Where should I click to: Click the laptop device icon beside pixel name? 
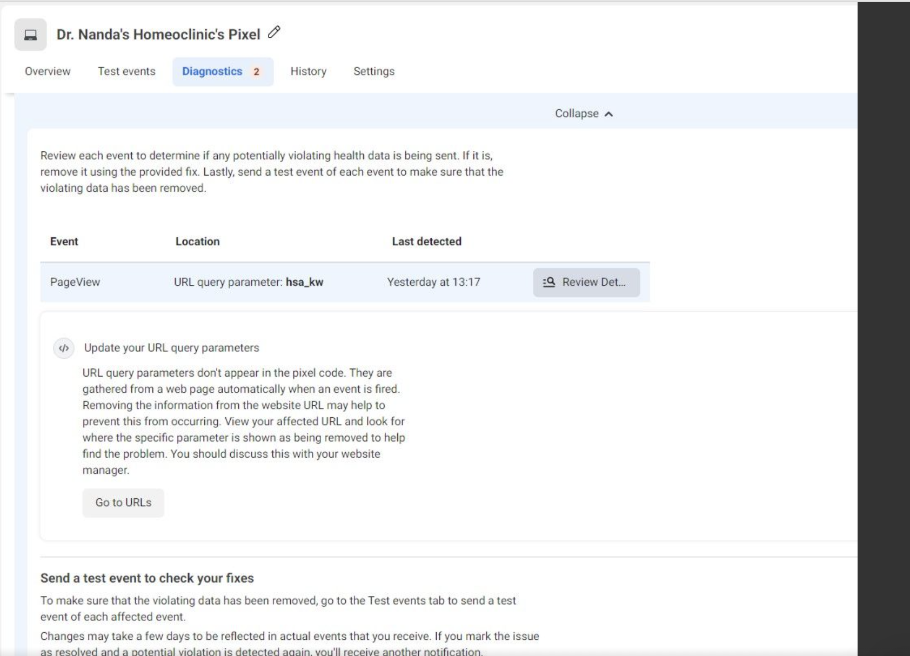[31, 35]
